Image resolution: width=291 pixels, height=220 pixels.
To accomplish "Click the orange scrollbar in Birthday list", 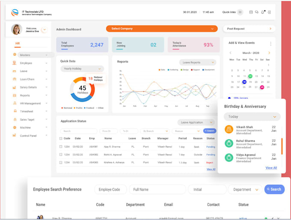I will click(282, 146).
